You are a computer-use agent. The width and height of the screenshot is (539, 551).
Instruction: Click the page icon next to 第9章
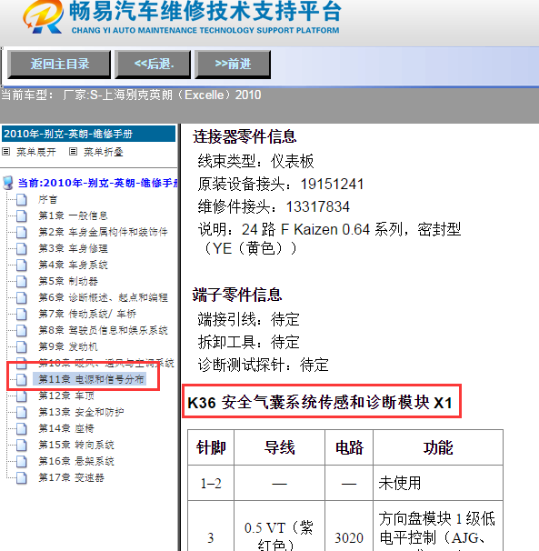point(22,346)
